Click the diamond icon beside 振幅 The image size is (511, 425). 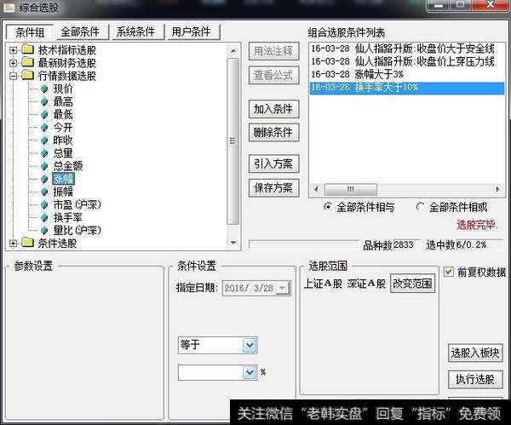click(44, 192)
